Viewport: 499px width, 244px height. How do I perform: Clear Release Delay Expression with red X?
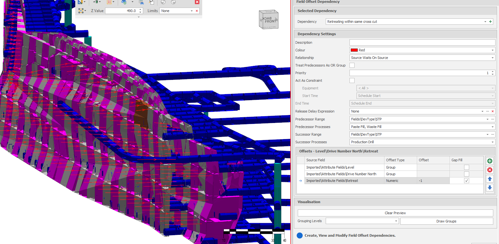(x=492, y=111)
